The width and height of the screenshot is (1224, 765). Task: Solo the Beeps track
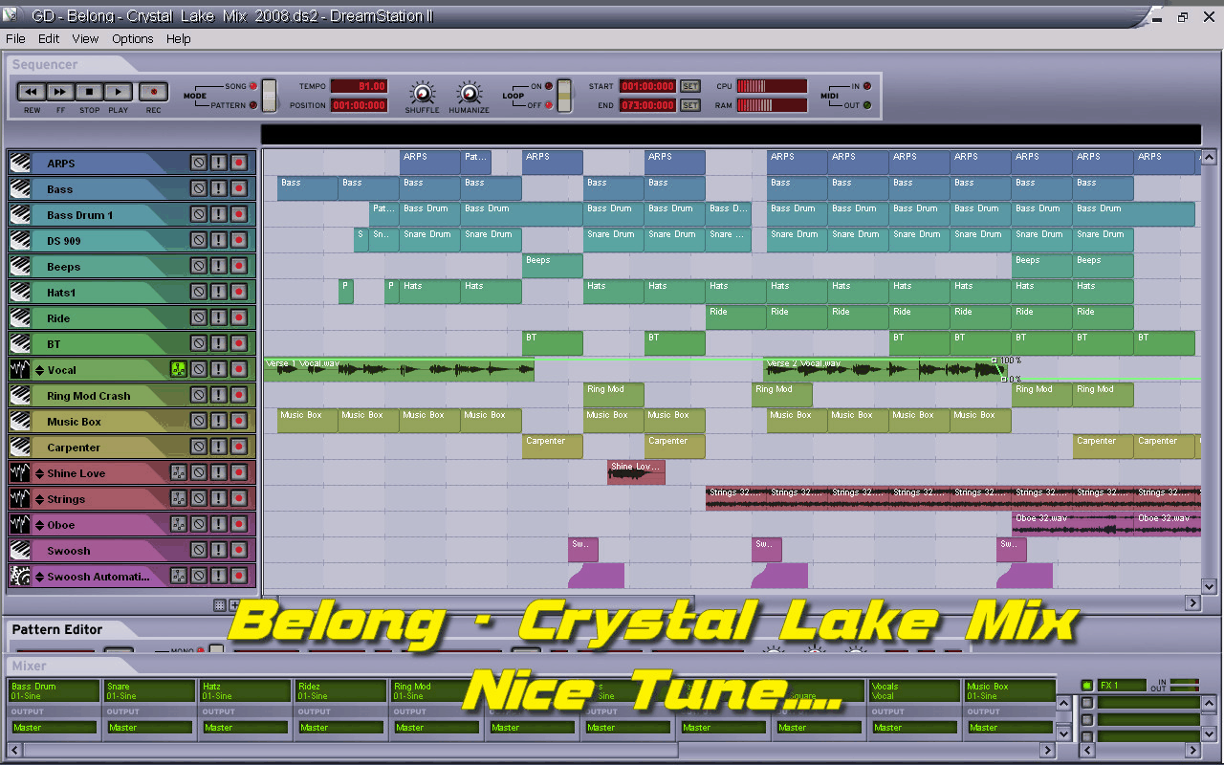tap(219, 266)
